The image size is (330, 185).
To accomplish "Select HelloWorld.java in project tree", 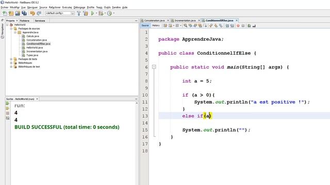I will [35, 48].
